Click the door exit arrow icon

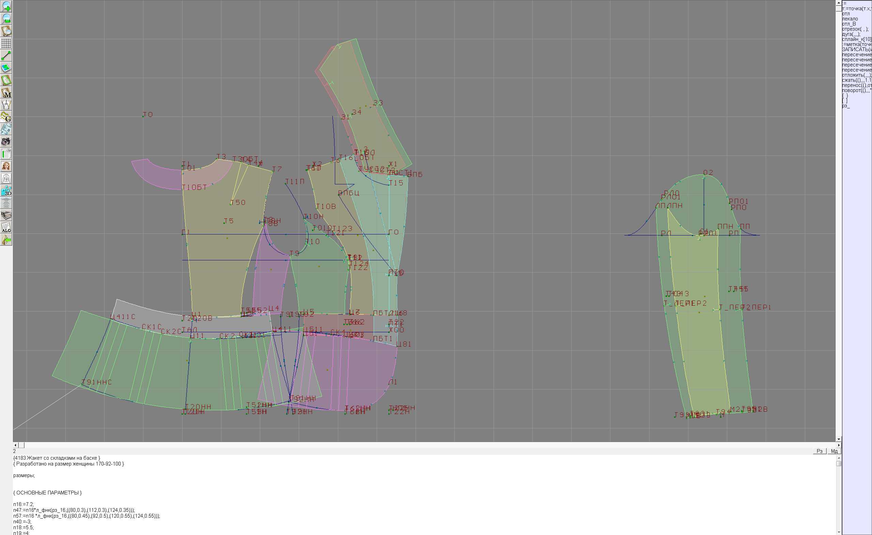point(6,240)
